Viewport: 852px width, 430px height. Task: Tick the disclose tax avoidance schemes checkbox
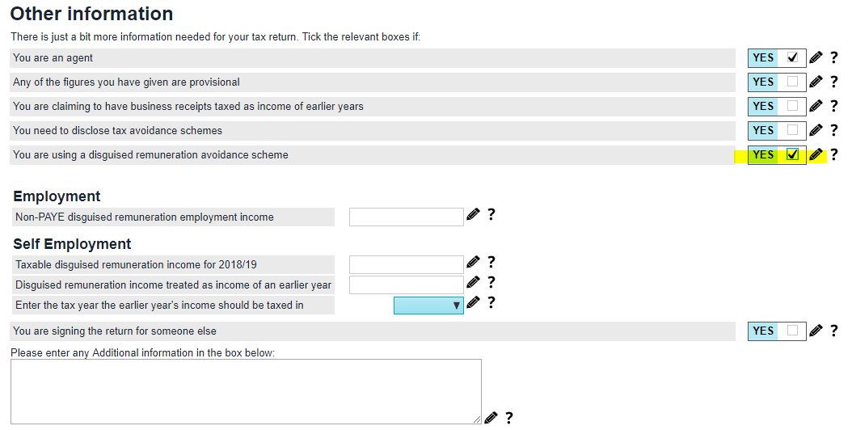pos(792,130)
